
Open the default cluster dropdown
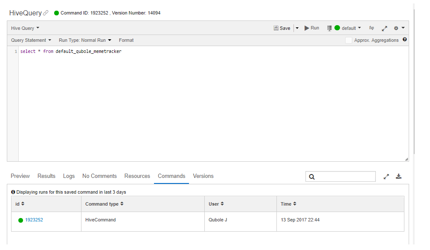point(352,28)
